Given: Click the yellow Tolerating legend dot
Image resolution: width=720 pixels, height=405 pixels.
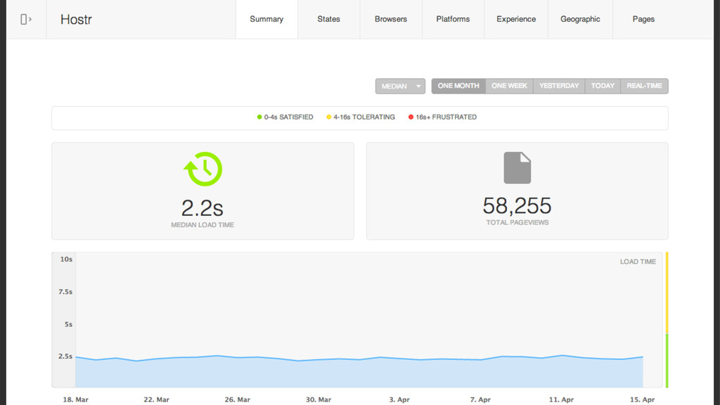Looking at the screenshot, I should [329, 117].
